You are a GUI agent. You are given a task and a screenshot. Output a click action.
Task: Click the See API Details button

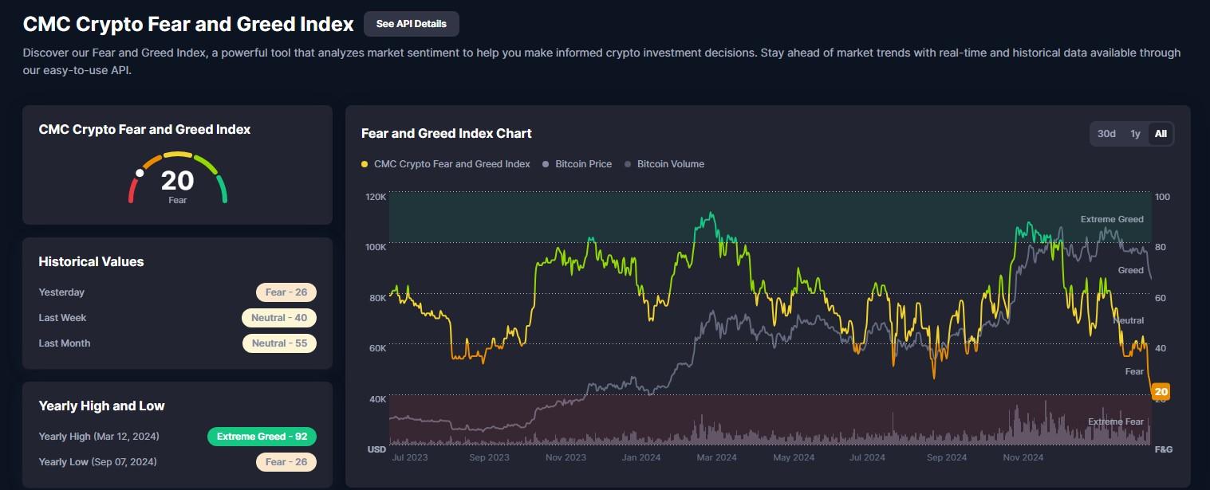coord(411,24)
